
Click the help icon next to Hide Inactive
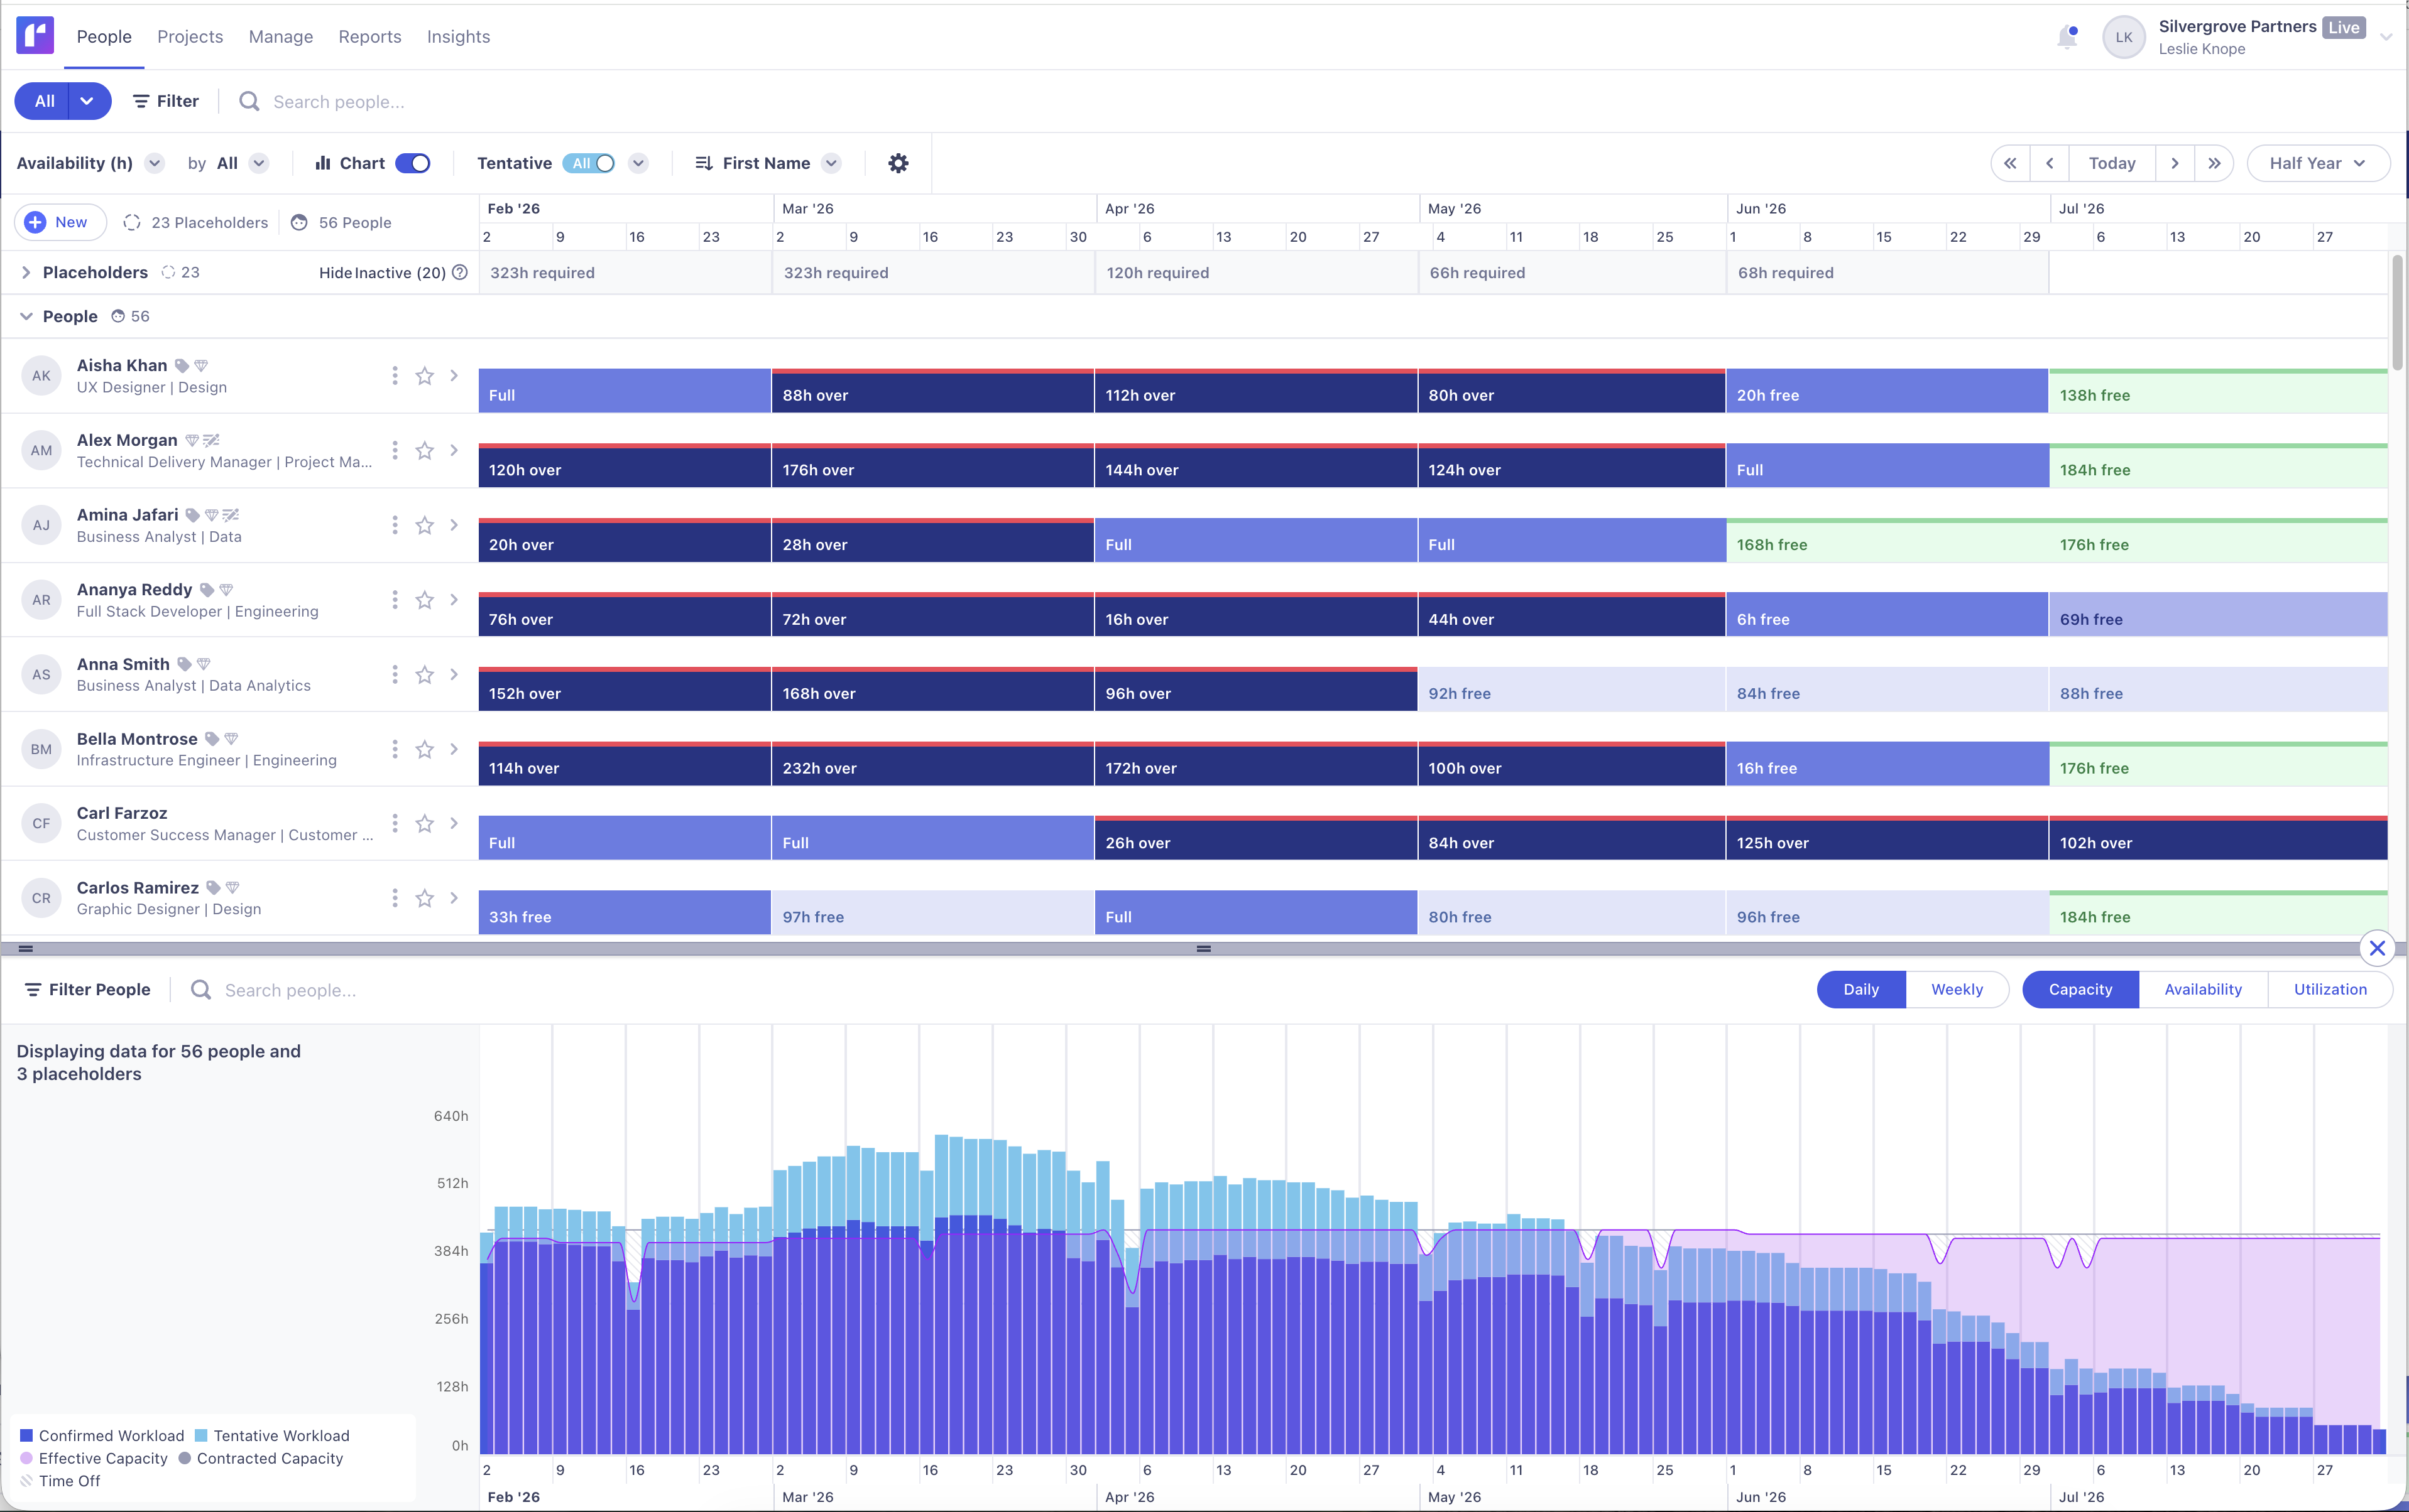[x=460, y=272]
